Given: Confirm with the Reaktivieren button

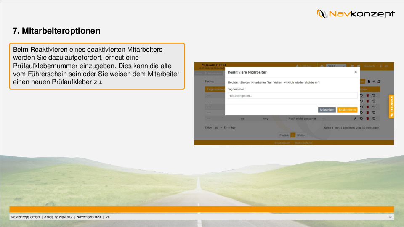Looking at the screenshot, I should tap(347, 110).
